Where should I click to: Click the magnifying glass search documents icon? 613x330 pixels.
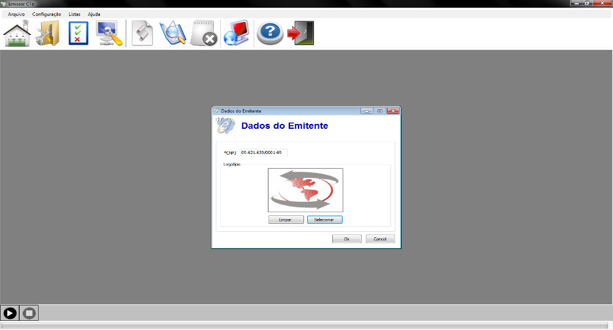172,34
